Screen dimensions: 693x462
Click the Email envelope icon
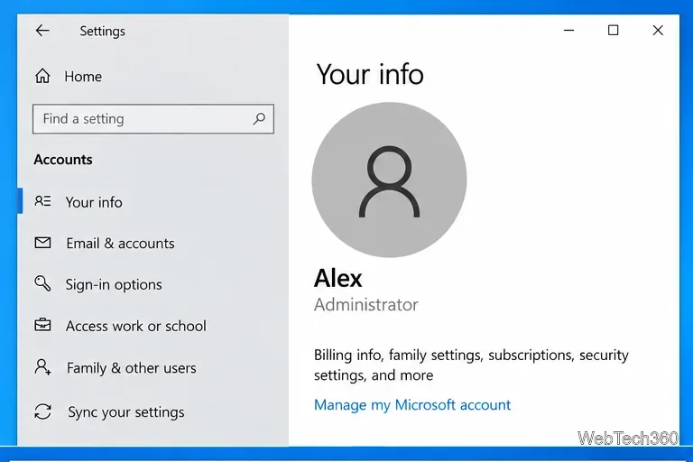coord(43,243)
